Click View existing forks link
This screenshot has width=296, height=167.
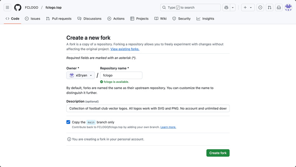pyautogui.click(x=125, y=49)
